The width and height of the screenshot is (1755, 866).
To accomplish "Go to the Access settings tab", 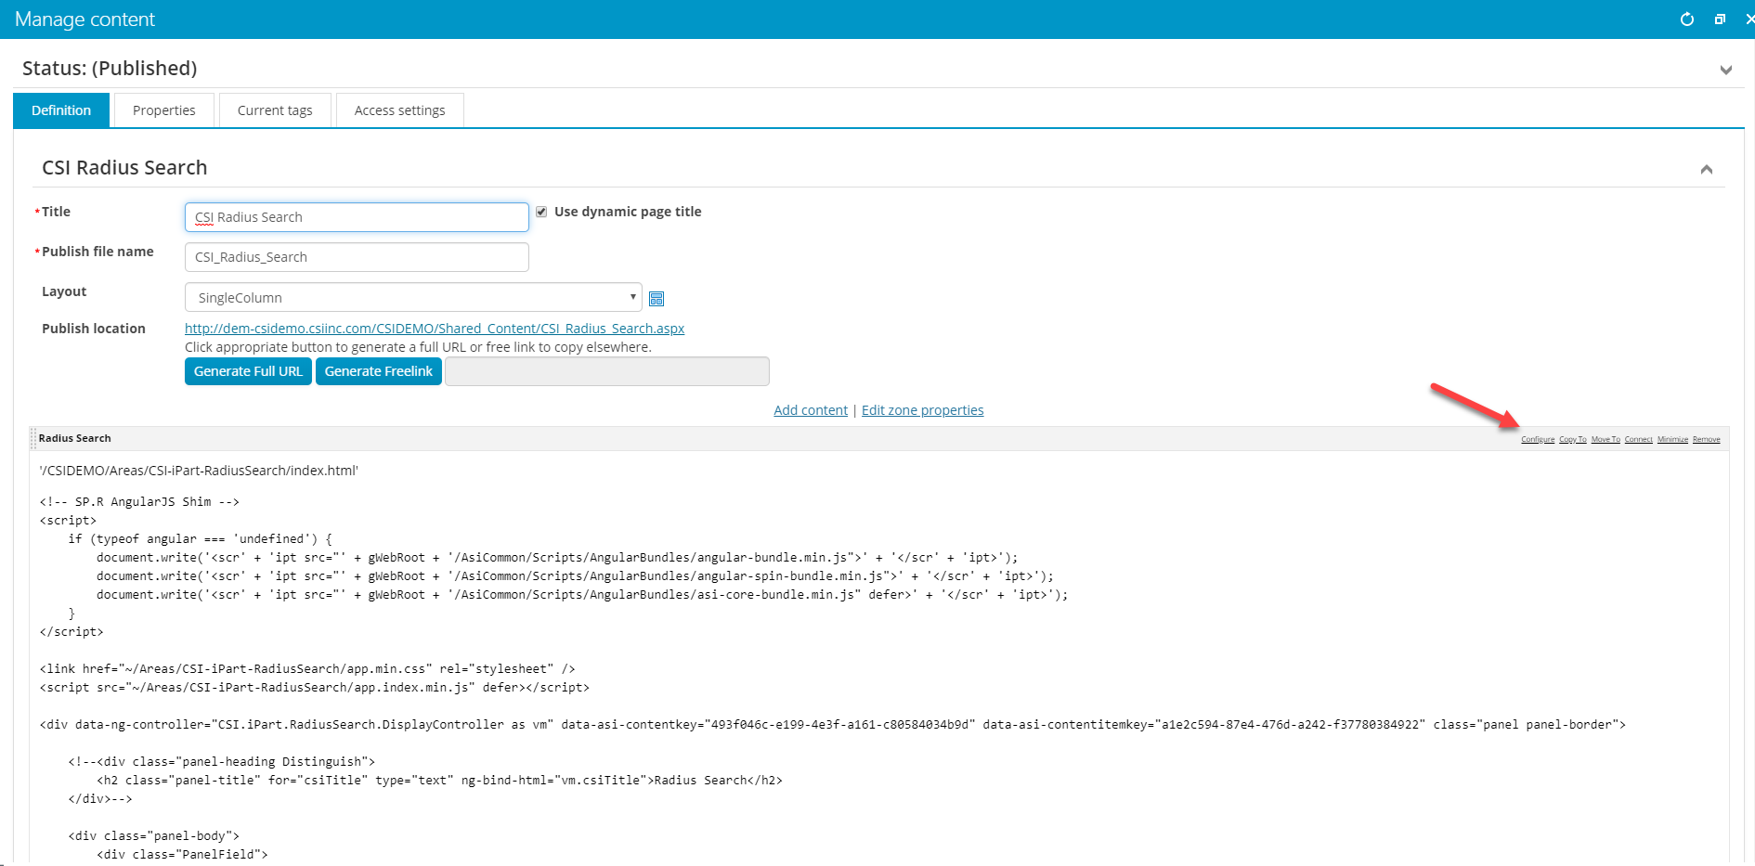I will (x=399, y=110).
